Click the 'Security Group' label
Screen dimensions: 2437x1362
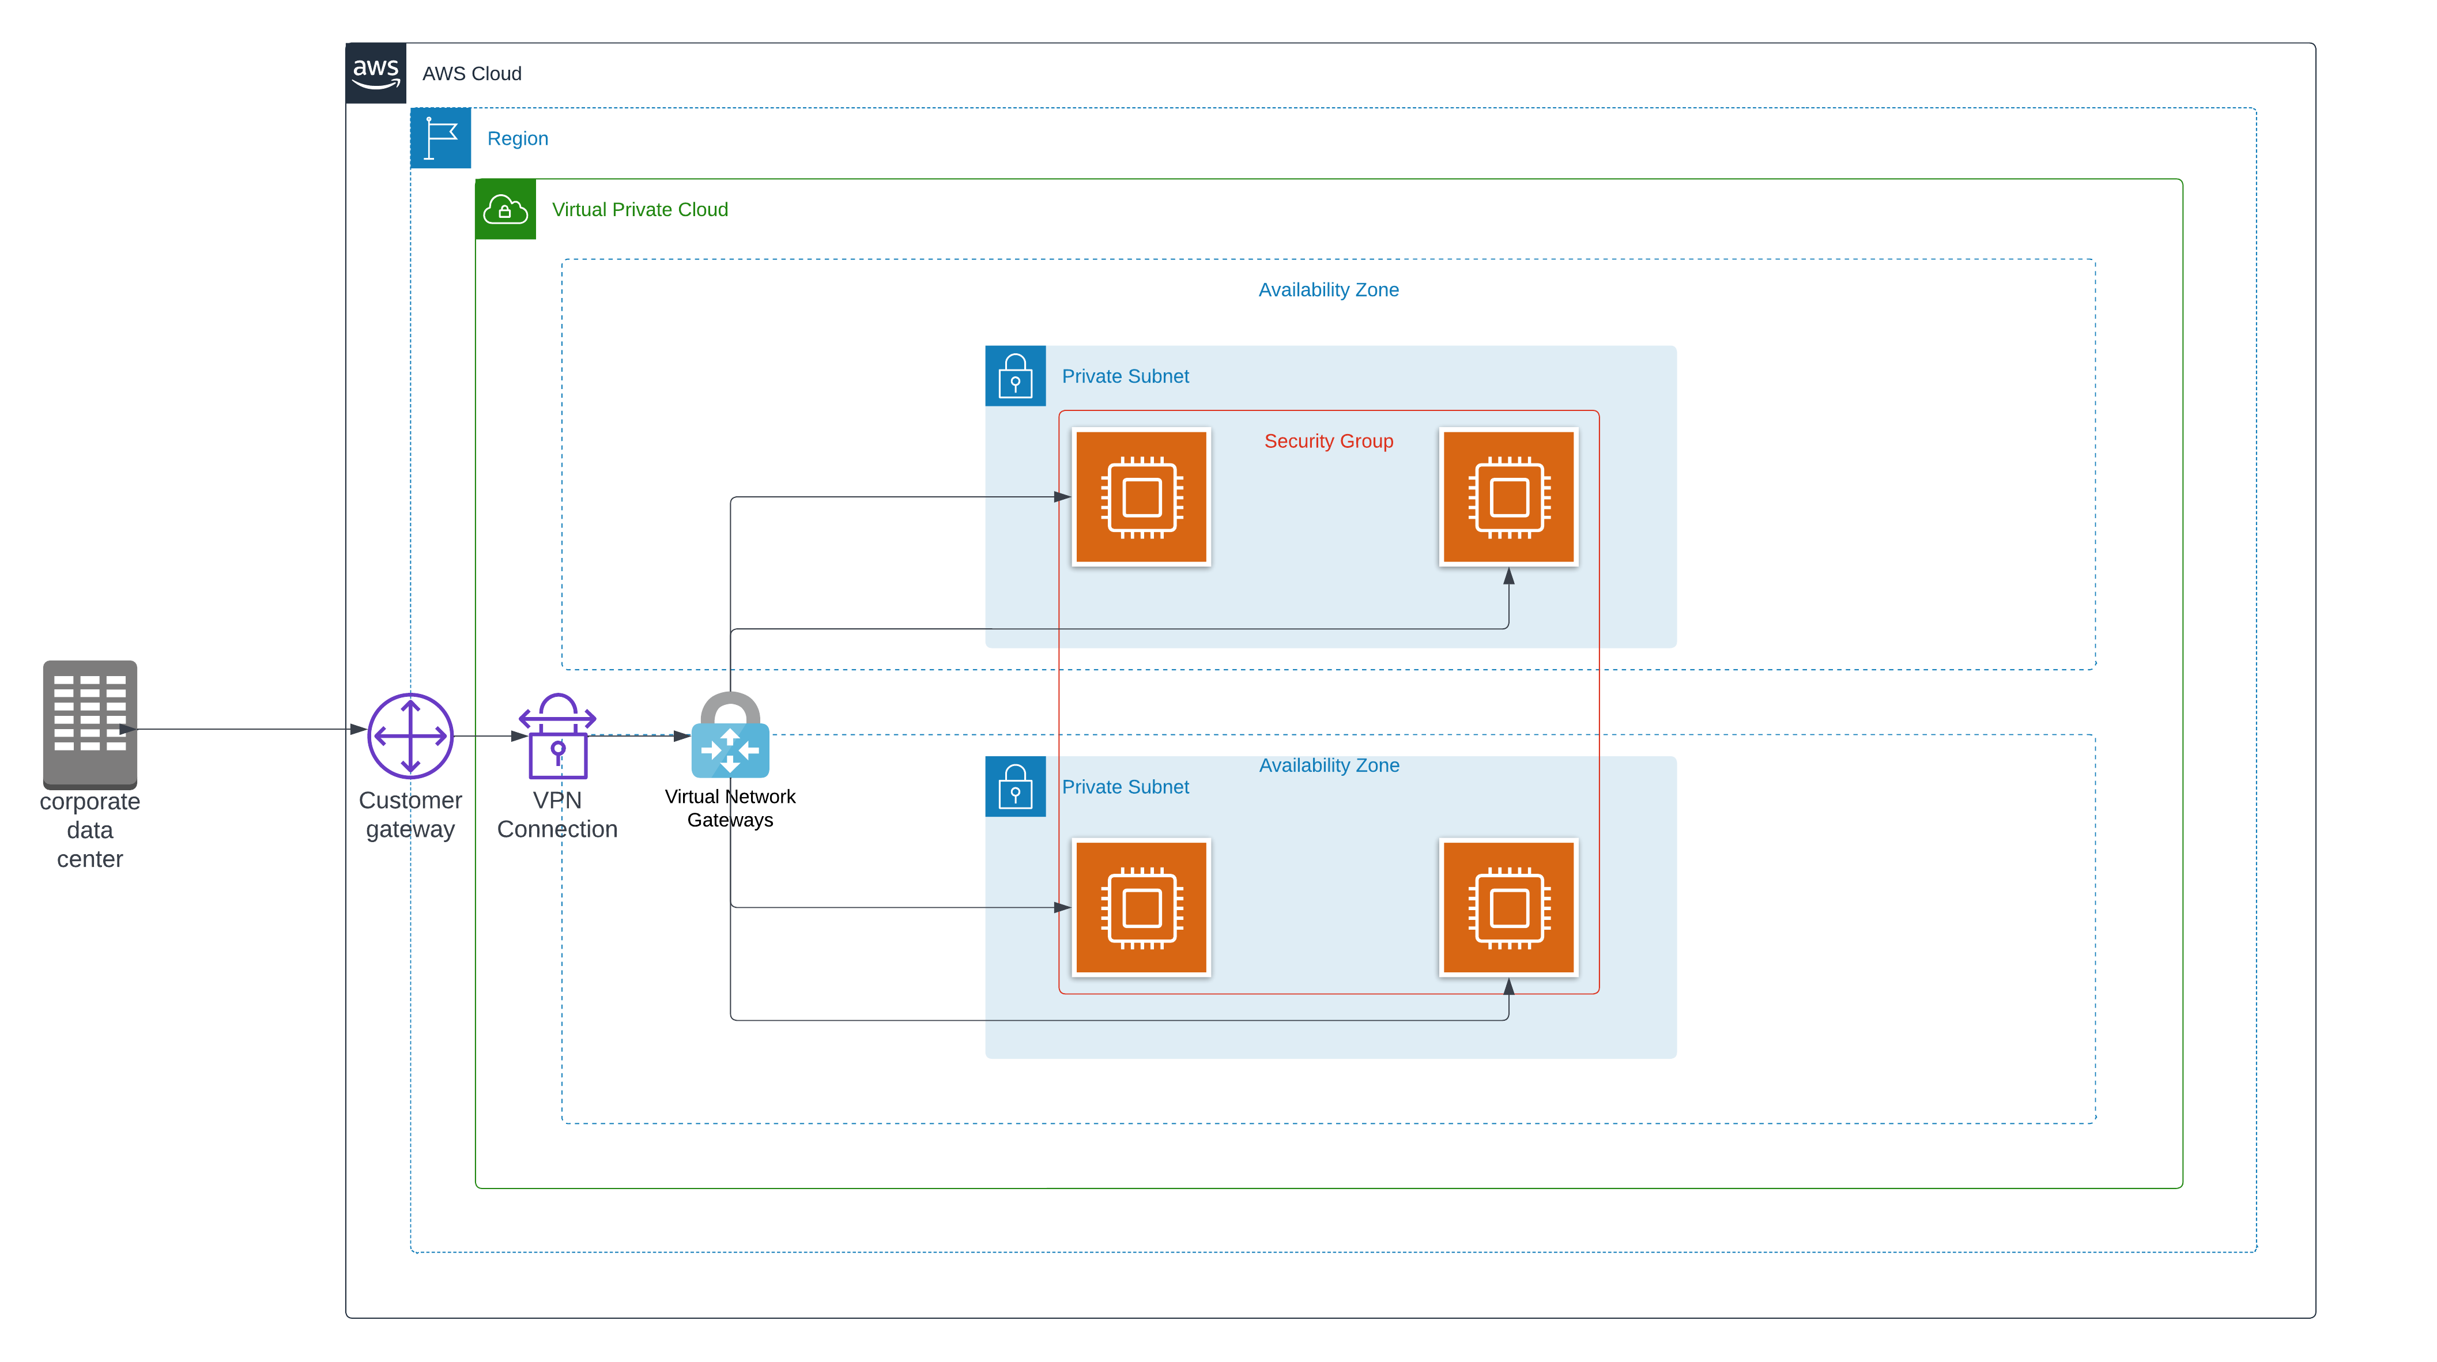coord(1329,442)
